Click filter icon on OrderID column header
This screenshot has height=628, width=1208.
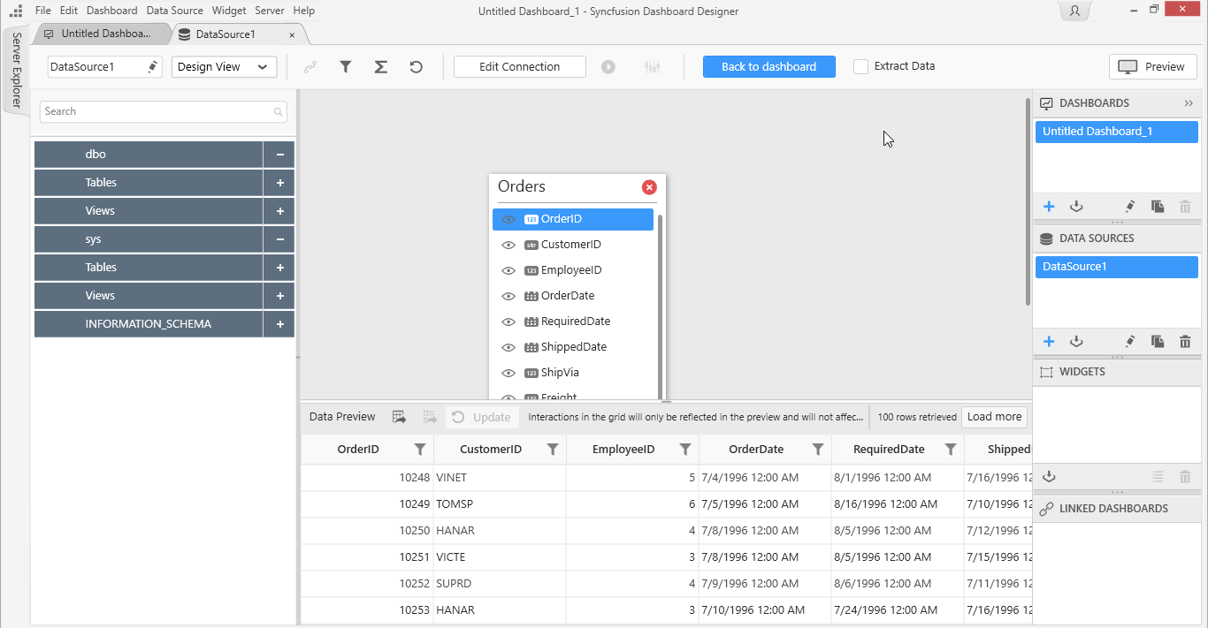coord(420,450)
